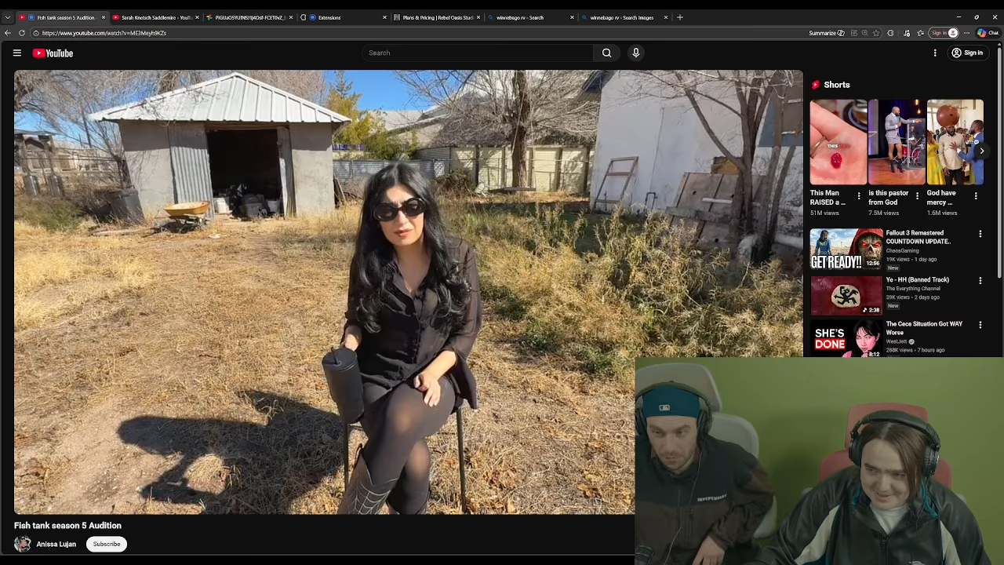Open the Anissa Lujan channel name link
Screen dimensions: 1004x565
coord(56,544)
